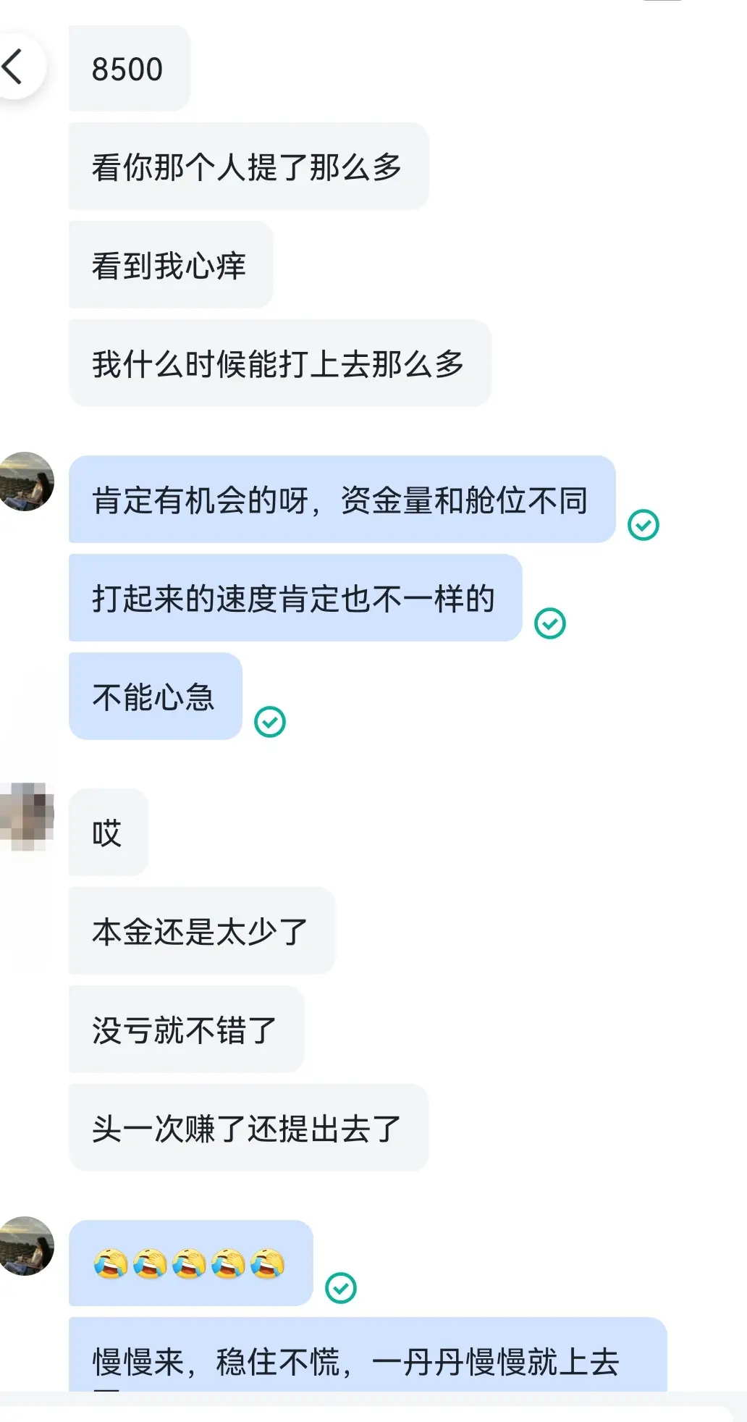This screenshot has width=747, height=1422.
Task: Select message 头一次赚了还提出去了
Action: [x=249, y=1128]
